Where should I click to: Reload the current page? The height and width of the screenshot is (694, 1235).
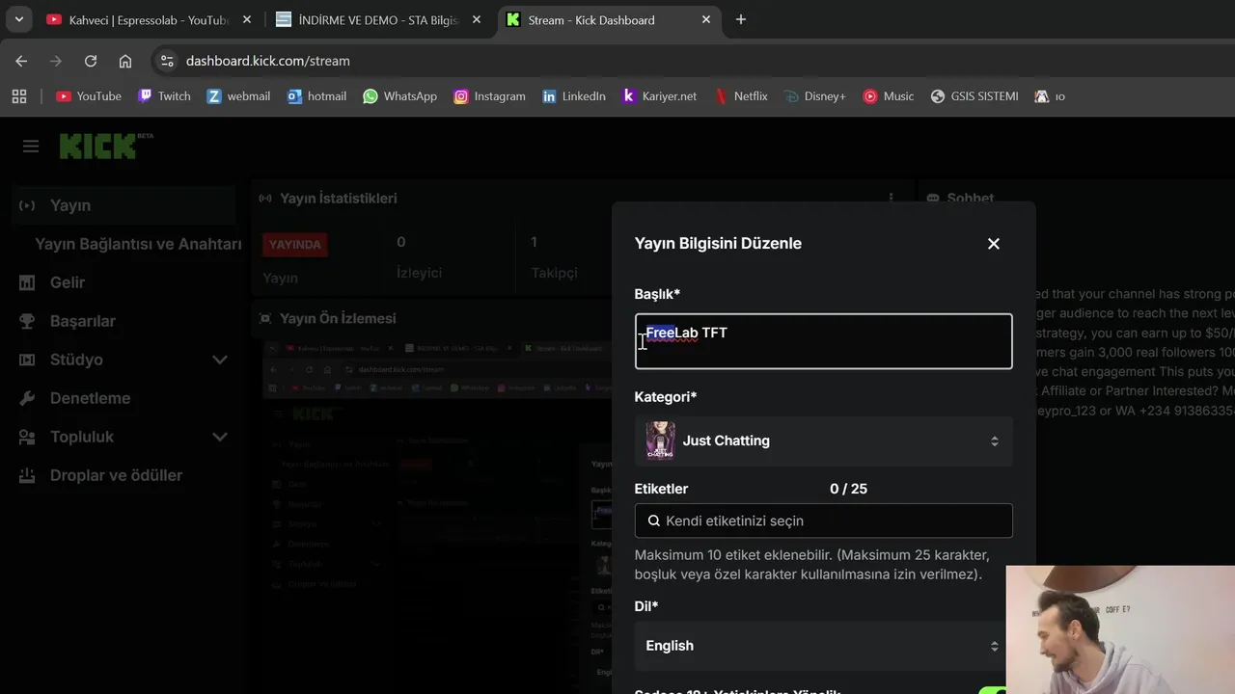pyautogui.click(x=91, y=61)
